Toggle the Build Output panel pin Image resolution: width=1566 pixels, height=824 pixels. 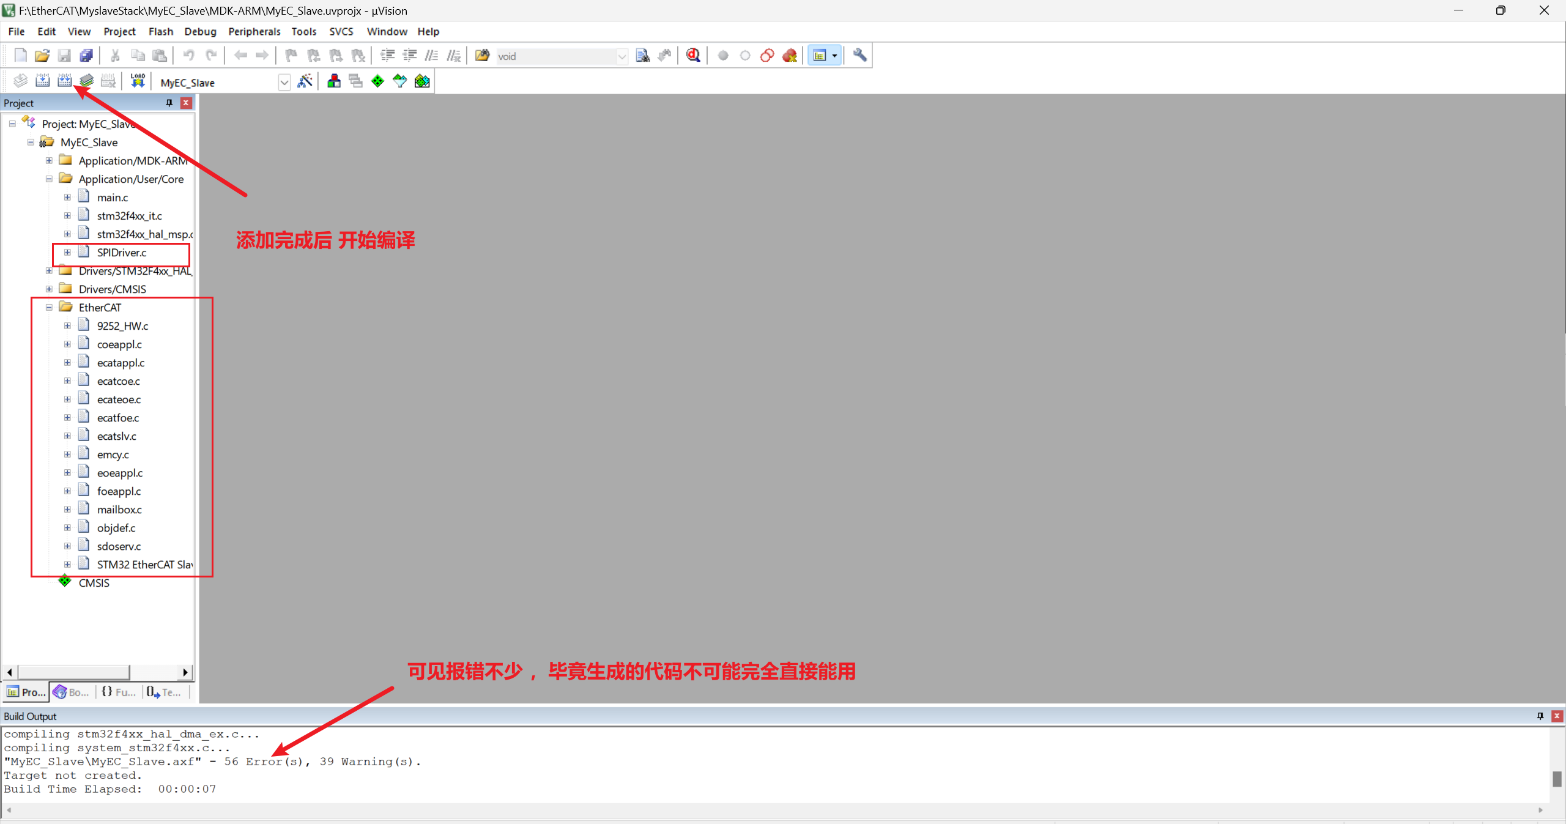click(1540, 716)
